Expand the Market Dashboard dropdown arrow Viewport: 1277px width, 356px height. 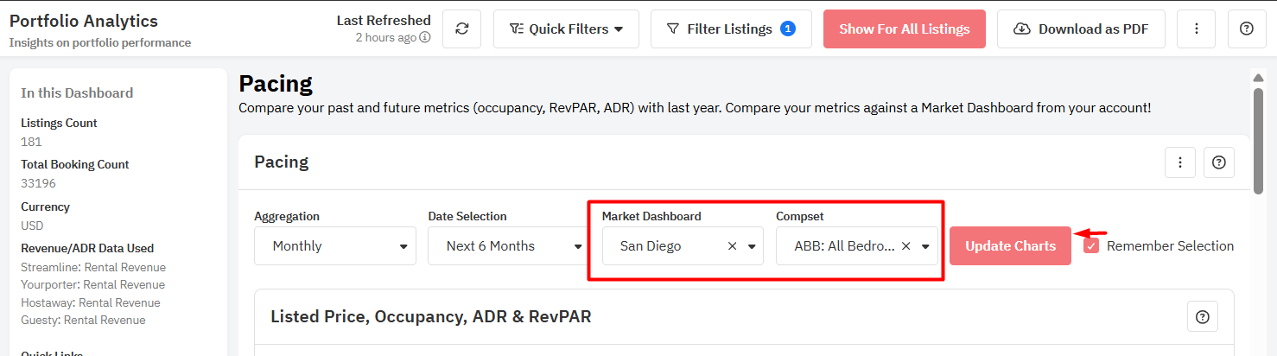click(752, 246)
